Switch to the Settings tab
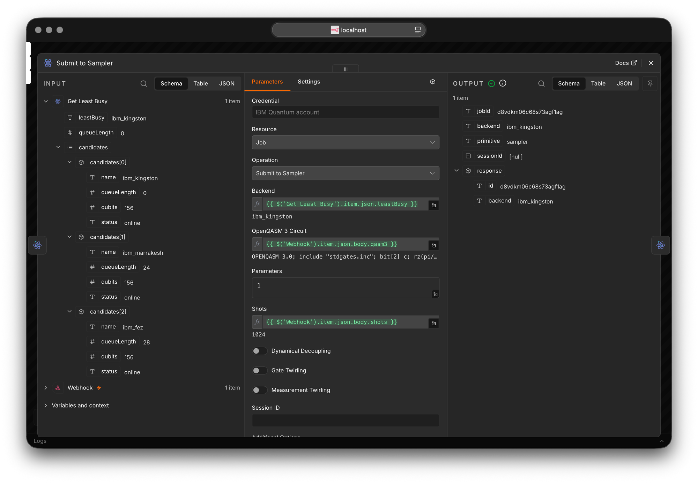The height and width of the screenshot is (483, 698). [309, 82]
